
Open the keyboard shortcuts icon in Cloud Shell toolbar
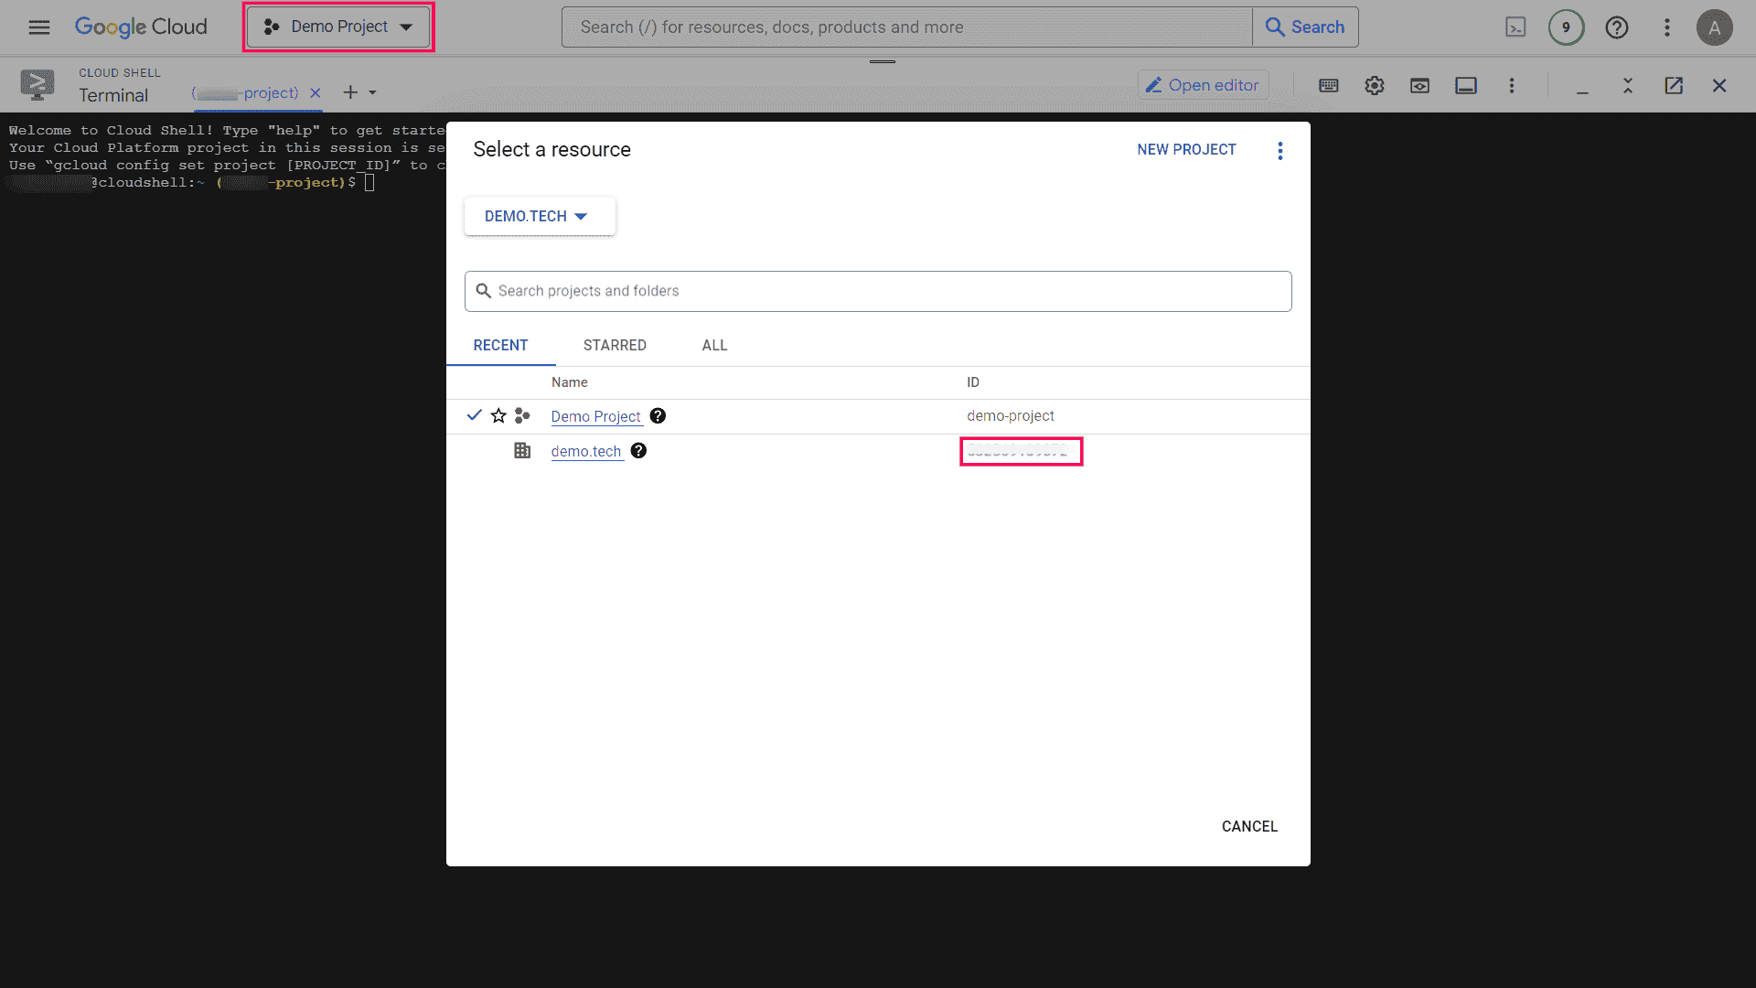(1328, 85)
